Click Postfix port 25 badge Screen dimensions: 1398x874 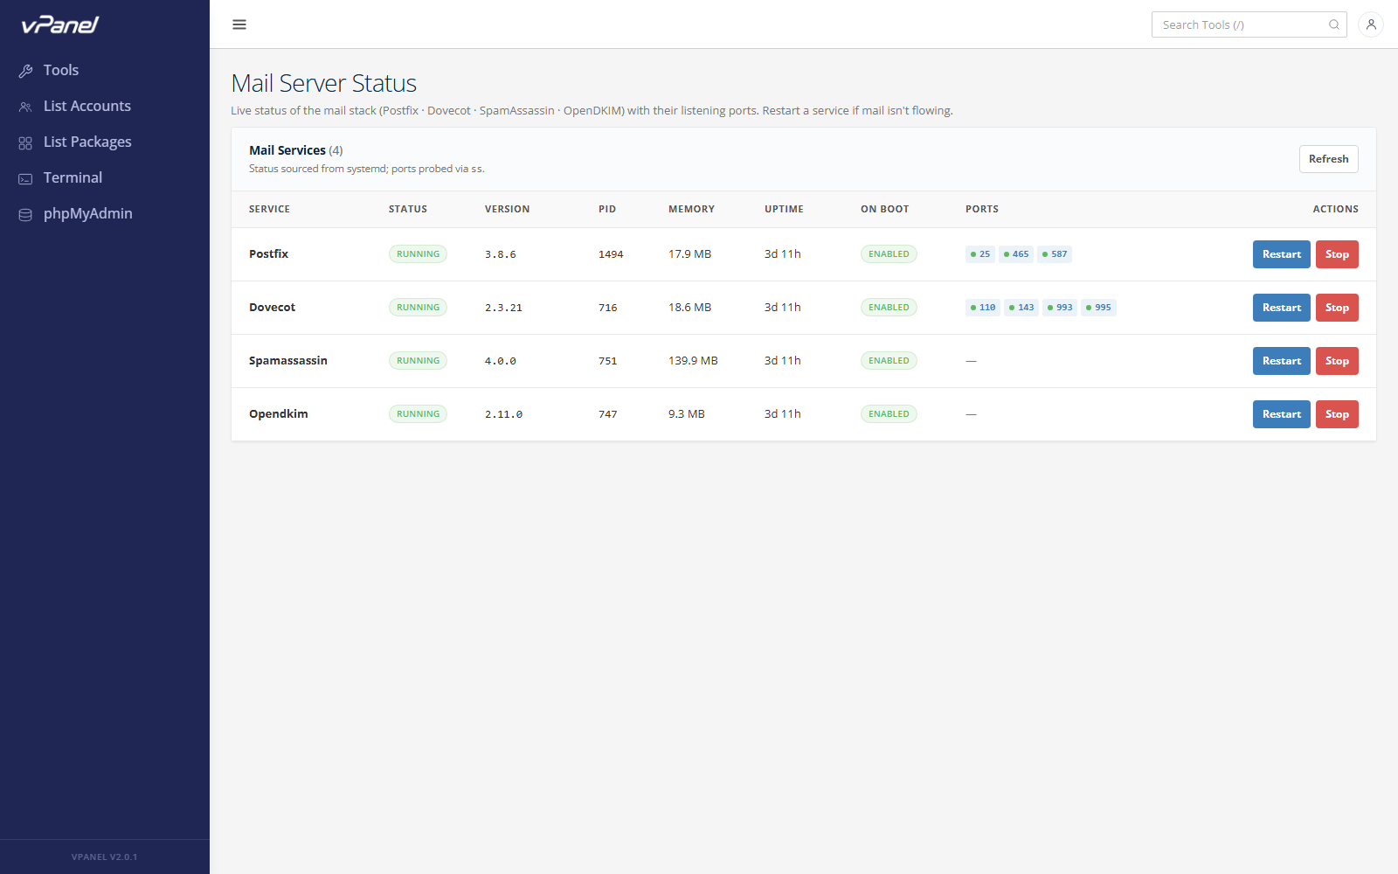click(980, 254)
